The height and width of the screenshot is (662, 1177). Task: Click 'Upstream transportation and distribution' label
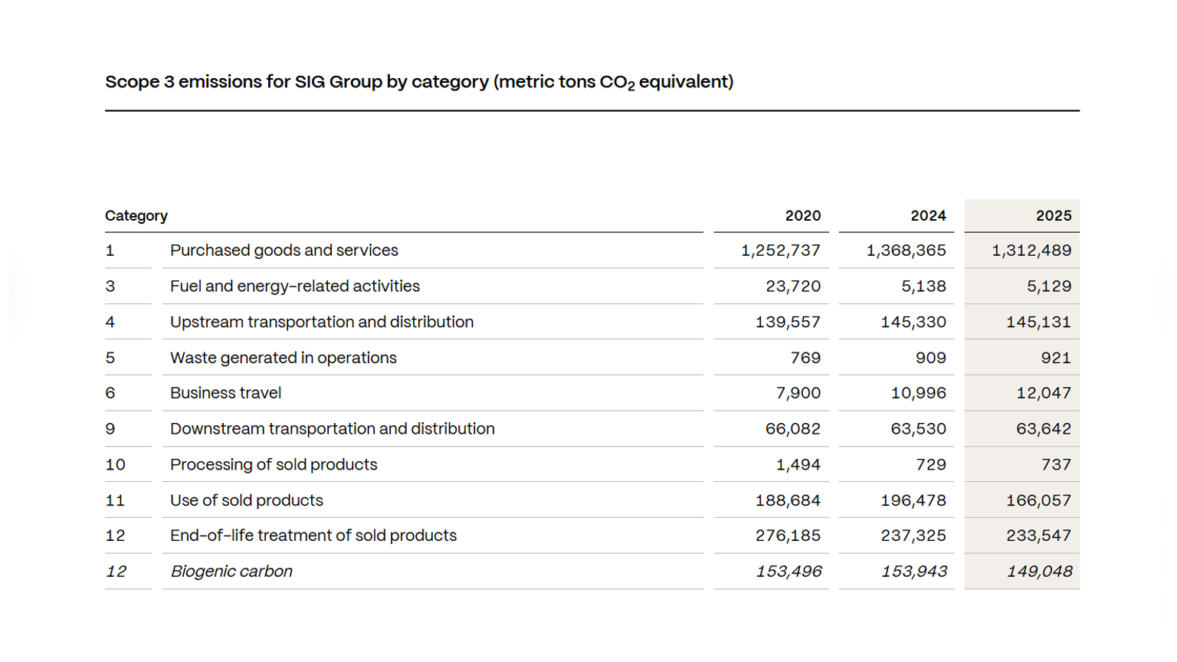click(x=322, y=322)
